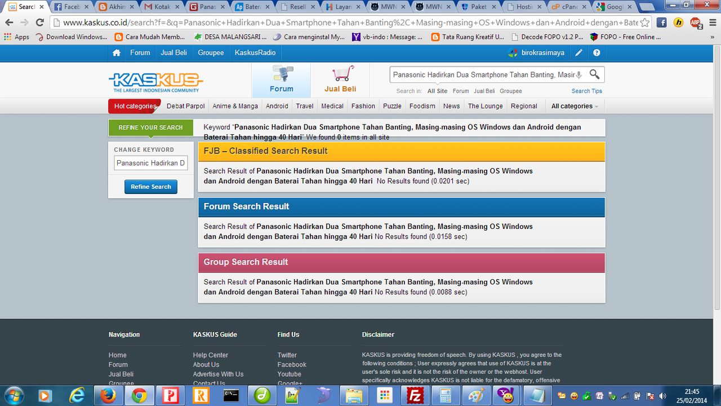Click the volume speaker tray icon
This screenshot has width=721, height=406.
tap(662, 396)
